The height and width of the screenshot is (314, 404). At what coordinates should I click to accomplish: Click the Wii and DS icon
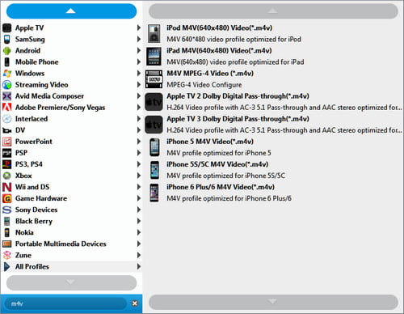pyautogui.click(x=7, y=187)
